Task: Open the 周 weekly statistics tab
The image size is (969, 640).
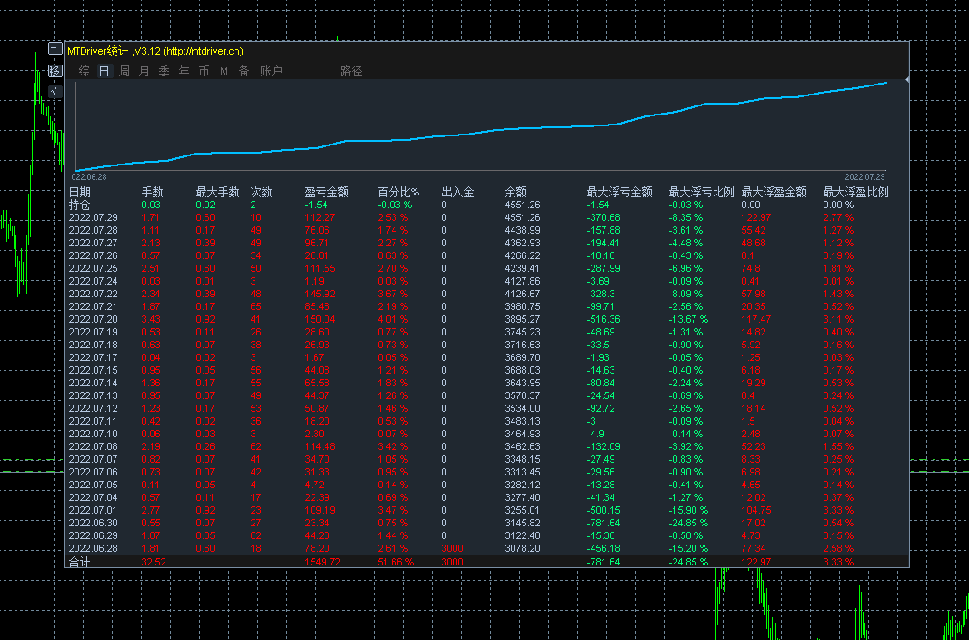Action: coord(125,71)
